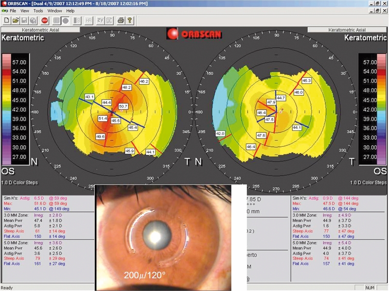Viewport: 389px width, 291px height.
Task: Open the Tools menu
Action: [x=38, y=10]
